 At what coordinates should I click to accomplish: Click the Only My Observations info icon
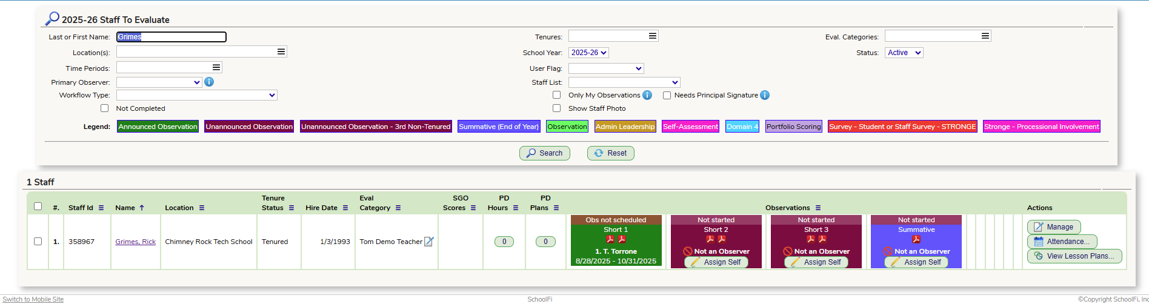pyautogui.click(x=647, y=95)
